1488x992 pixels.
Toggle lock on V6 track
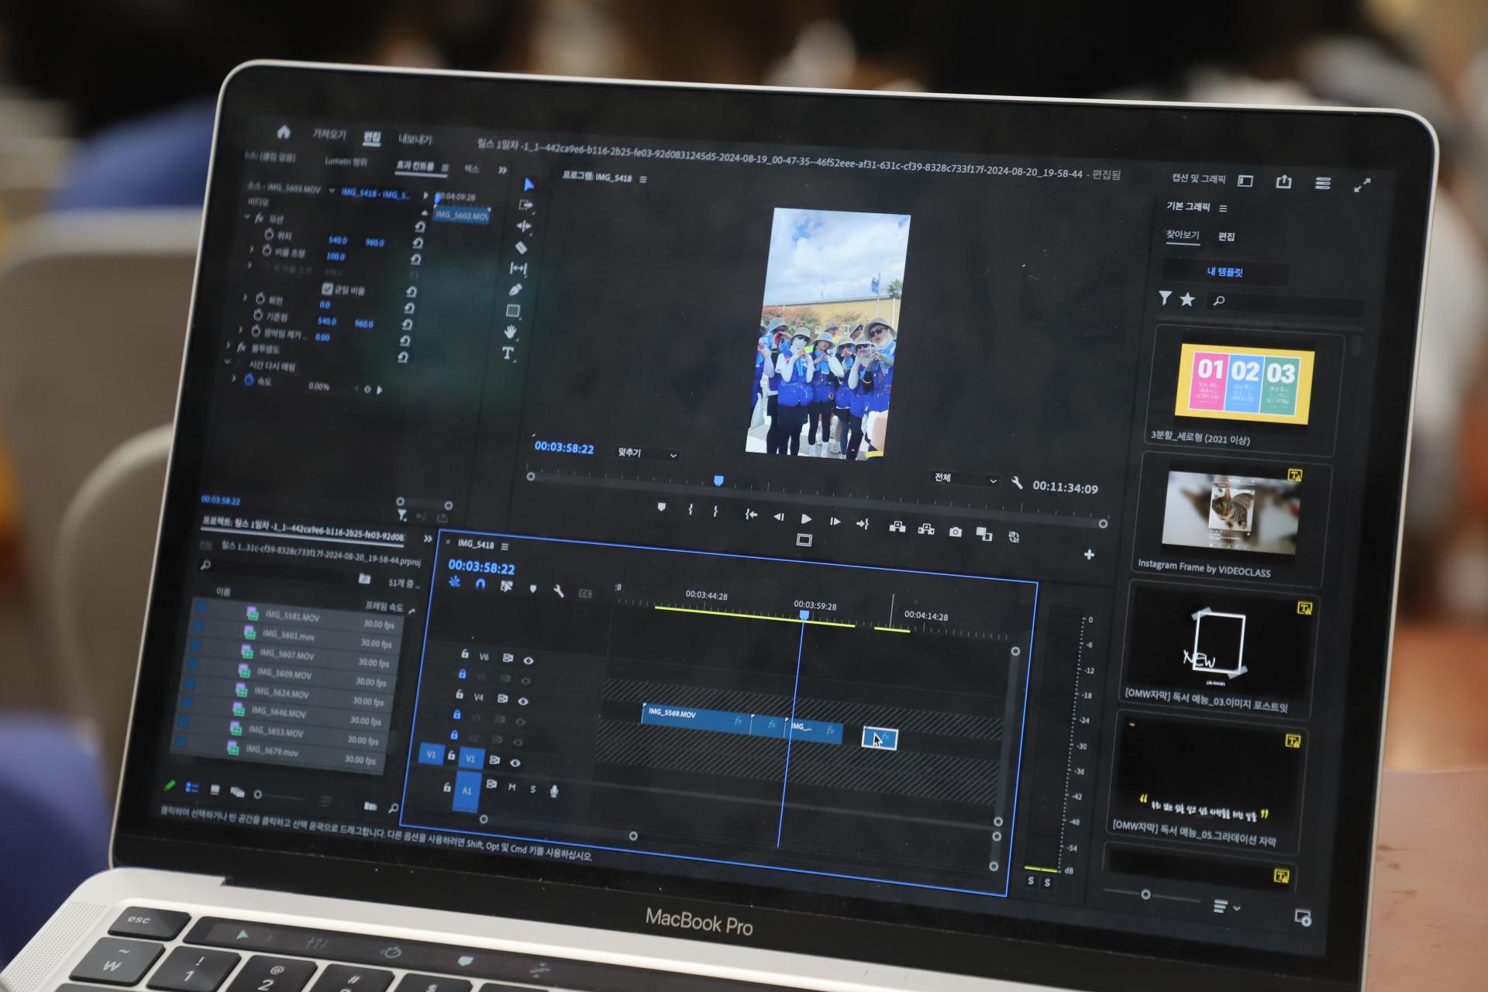[x=464, y=655]
